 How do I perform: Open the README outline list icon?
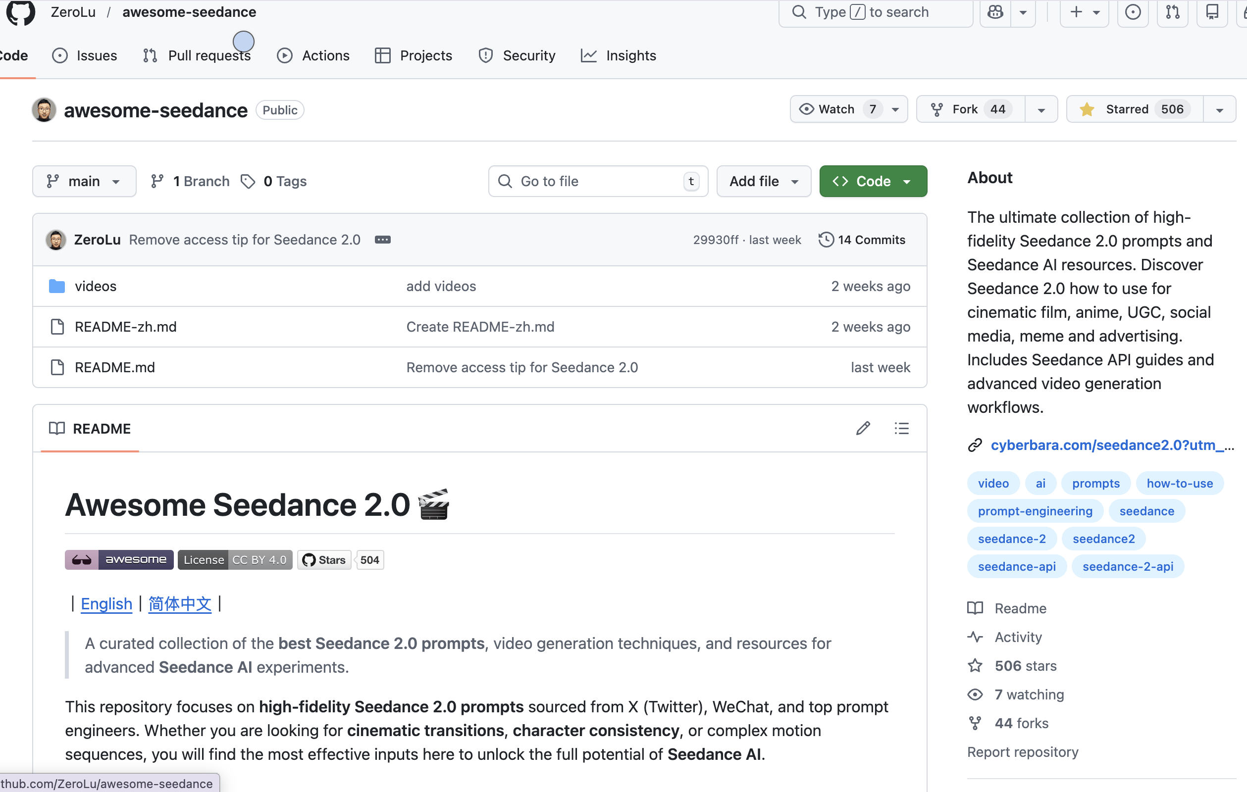pyautogui.click(x=901, y=428)
